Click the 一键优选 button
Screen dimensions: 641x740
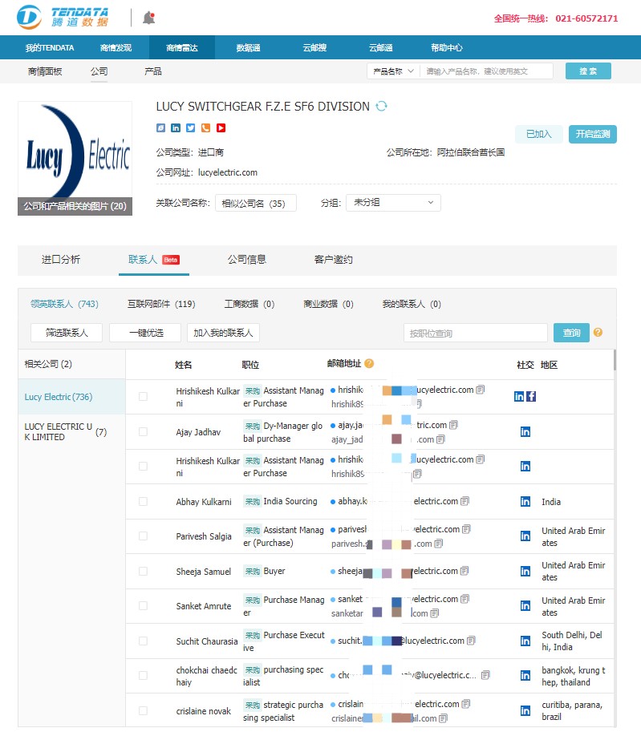point(145,333)
